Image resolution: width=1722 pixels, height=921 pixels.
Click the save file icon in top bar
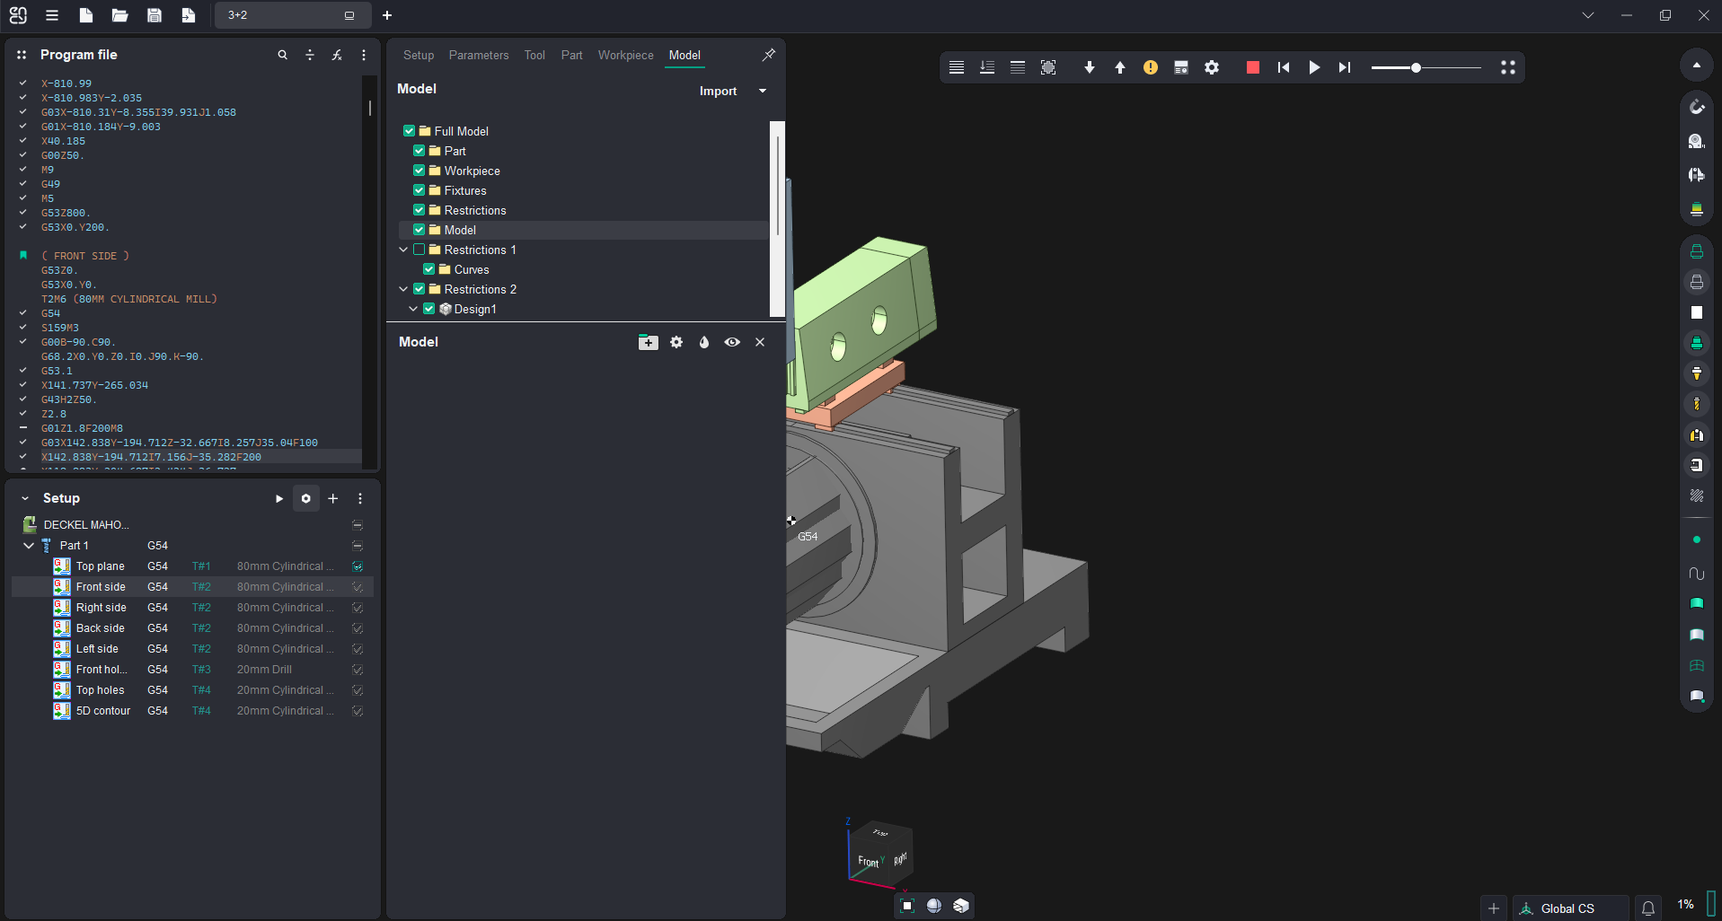(x=155, y=15)
